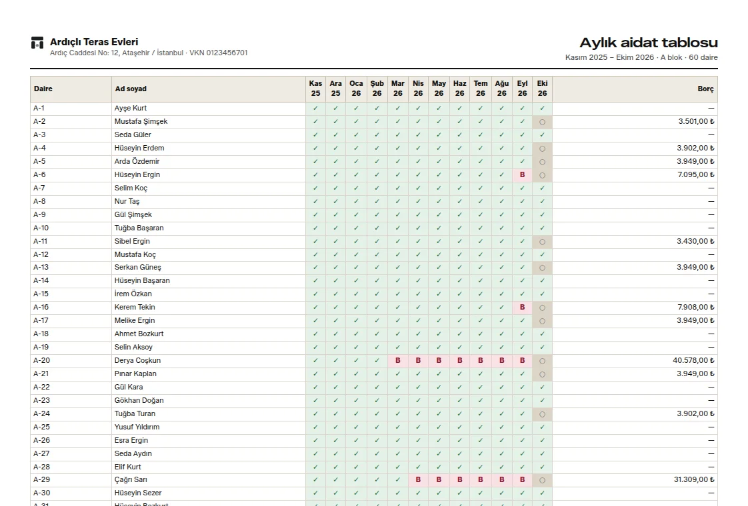This screenshot has width=748, height=506.
Task: Click the 31.309,00 ₺ debt for A-29
Action: pos(694,480)
